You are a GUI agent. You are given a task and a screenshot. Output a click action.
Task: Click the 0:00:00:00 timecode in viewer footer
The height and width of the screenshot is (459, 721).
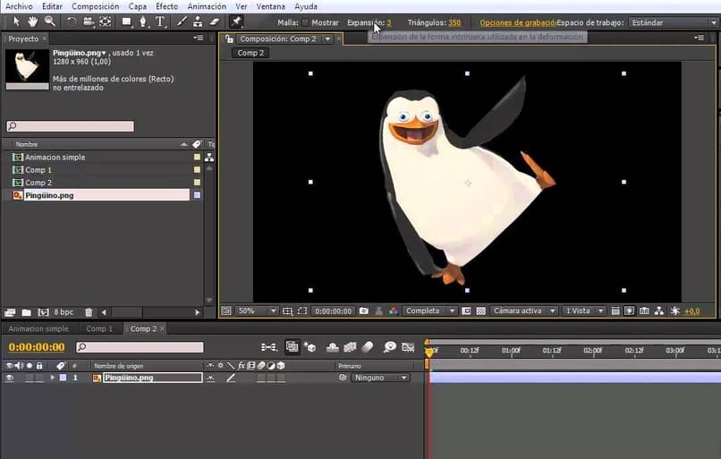334,310
